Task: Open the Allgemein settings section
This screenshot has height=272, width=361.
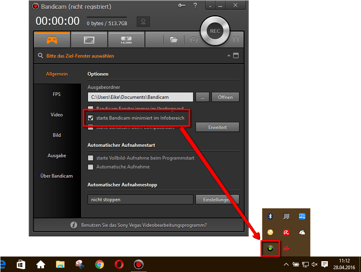Action: [57, 74]
